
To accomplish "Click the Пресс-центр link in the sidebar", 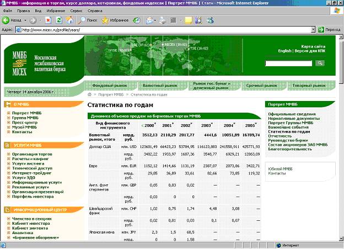I will click(x=25, y=123).
